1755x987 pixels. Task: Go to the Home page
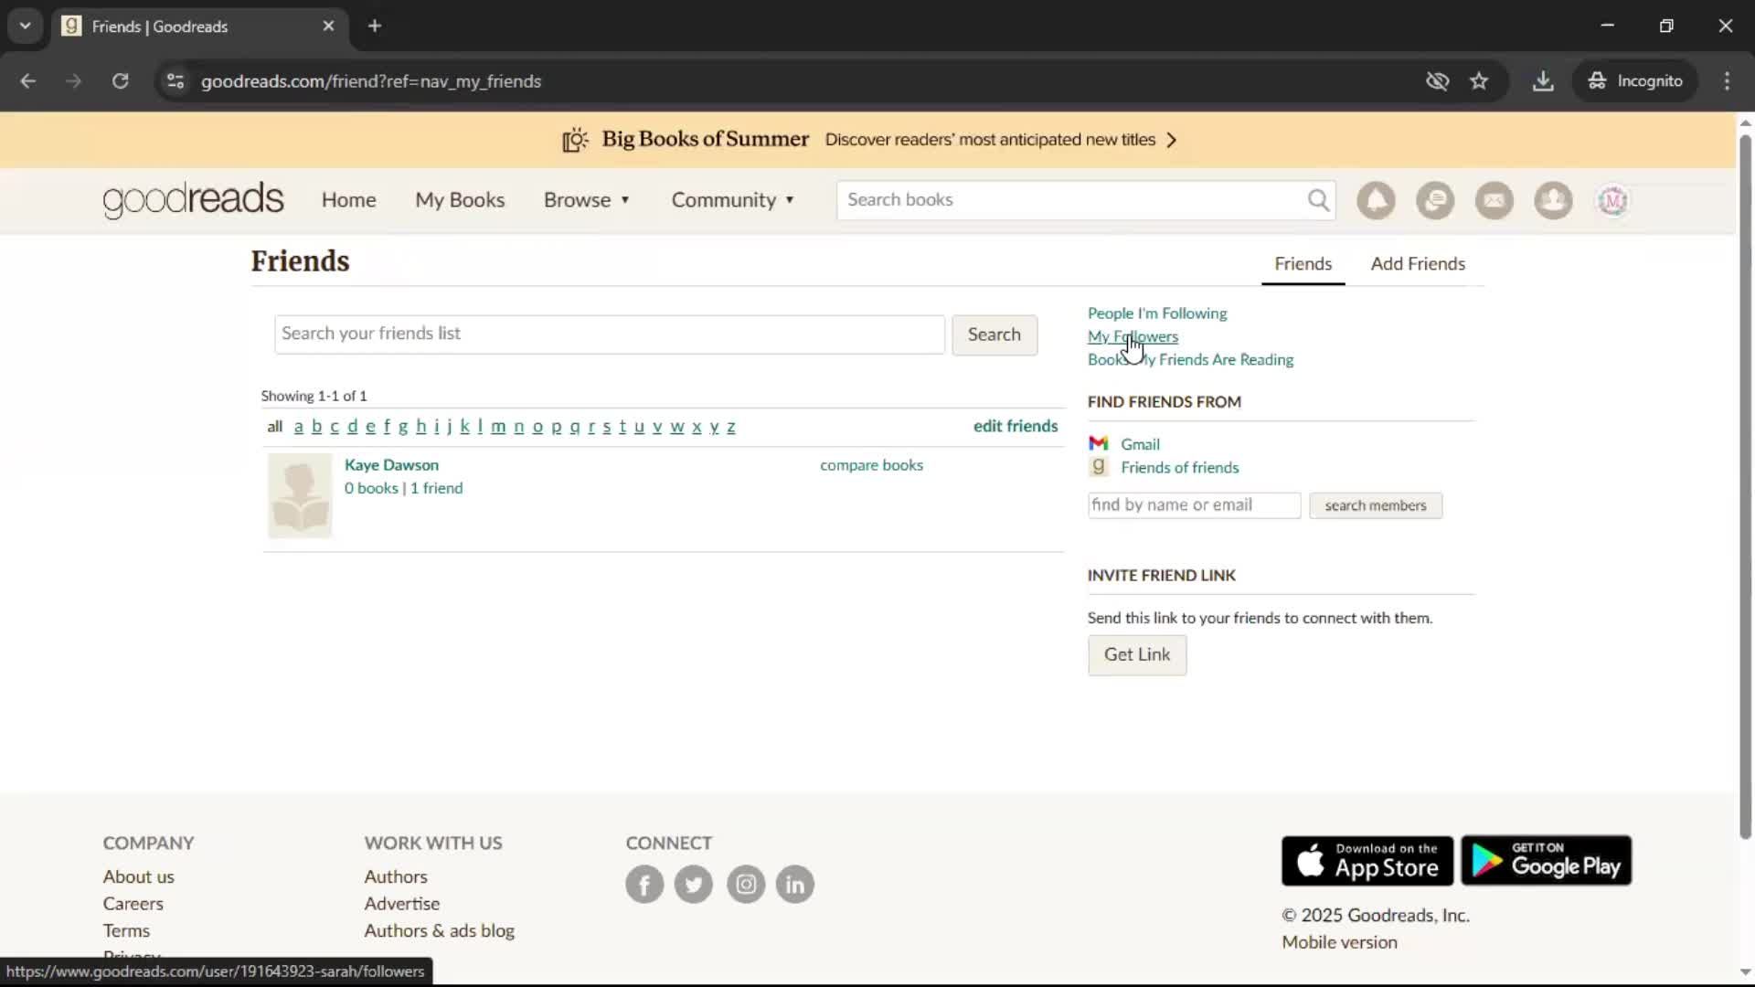[348, 200]
